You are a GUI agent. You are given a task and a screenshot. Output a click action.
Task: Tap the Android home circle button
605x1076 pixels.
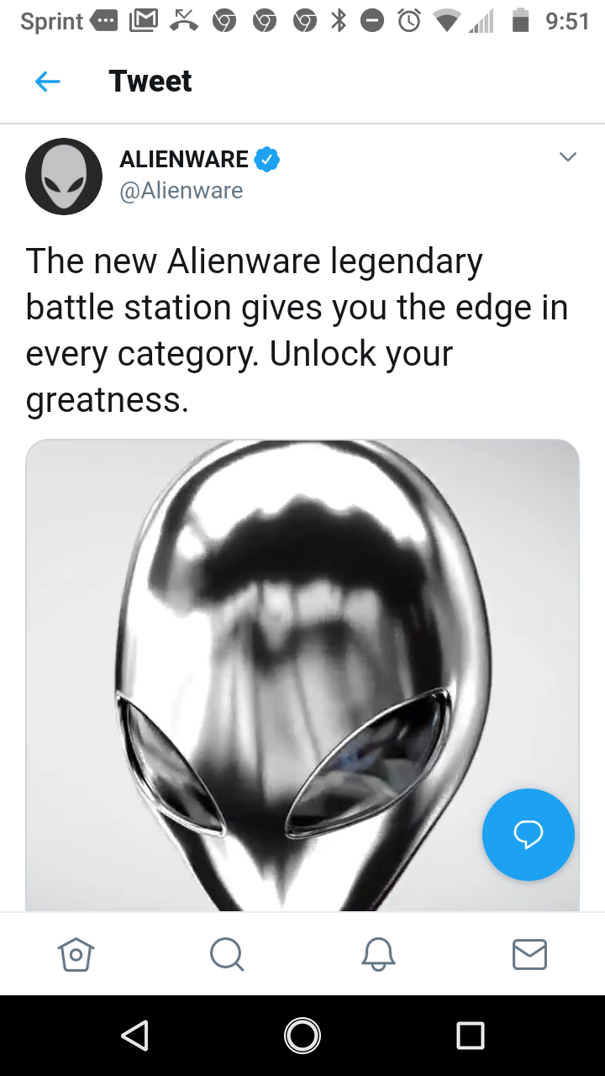coord(302,1036)
